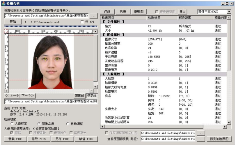
Task: Click the results table horizontal scrollbar thumb
Action: 154,127
